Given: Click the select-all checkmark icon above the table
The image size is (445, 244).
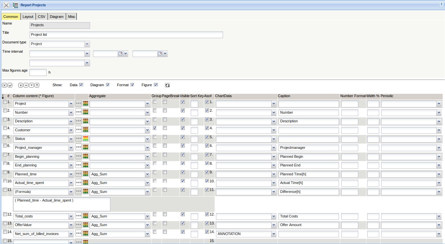Looking at the screenshot, I should pos(10,85).
